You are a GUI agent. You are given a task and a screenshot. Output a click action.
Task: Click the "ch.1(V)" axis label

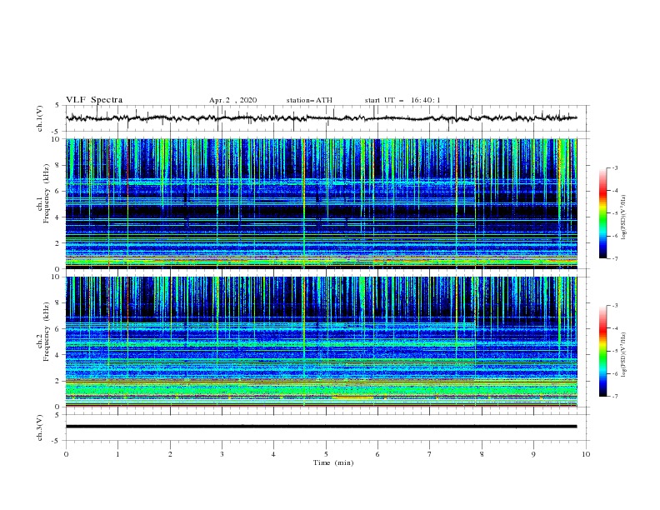click(x=40, y=118)
